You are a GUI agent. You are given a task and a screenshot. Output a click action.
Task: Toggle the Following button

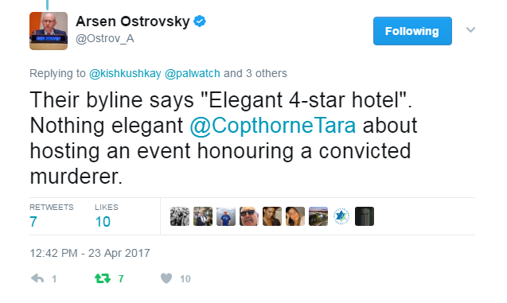point(412,31)
